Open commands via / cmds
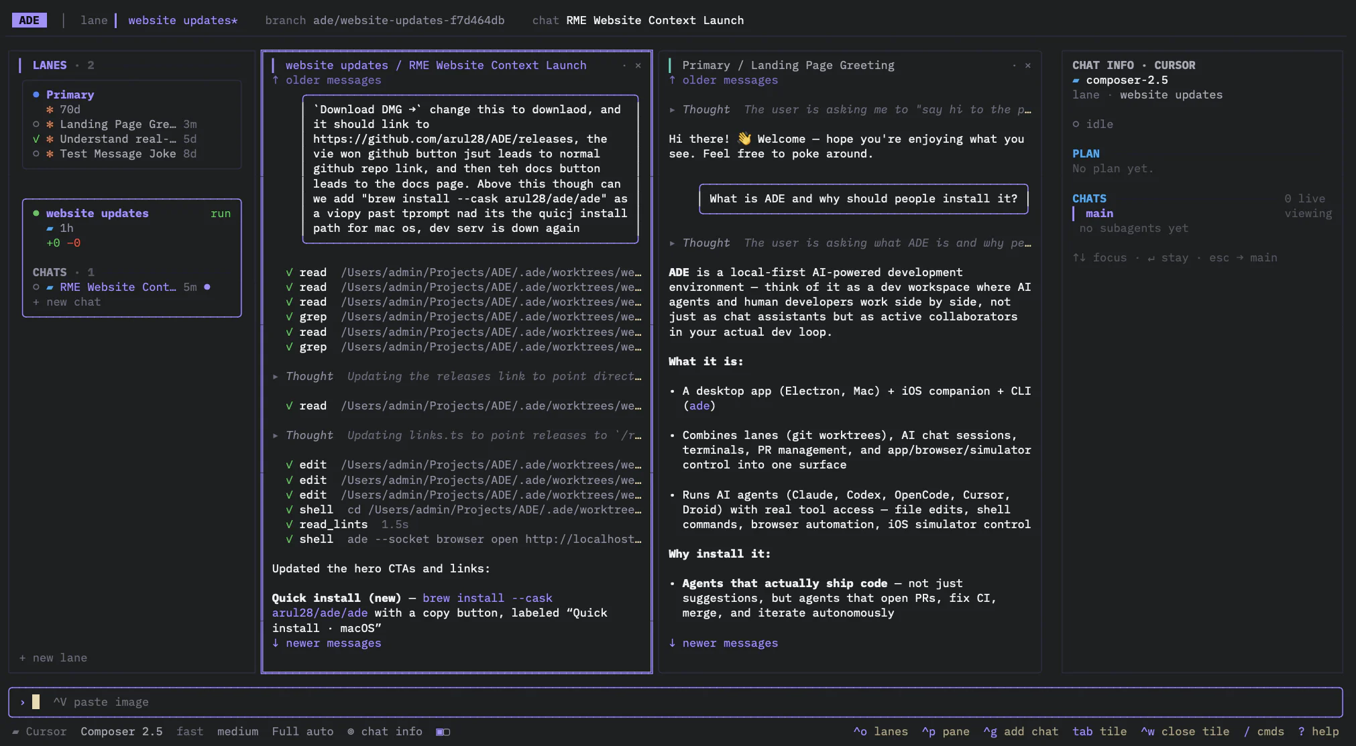The height and width of the screenshot is (746, 1356). click(1264, 731)
